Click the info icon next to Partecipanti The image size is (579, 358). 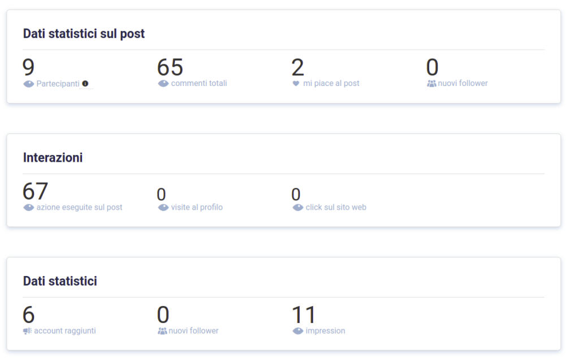point(85,84)
